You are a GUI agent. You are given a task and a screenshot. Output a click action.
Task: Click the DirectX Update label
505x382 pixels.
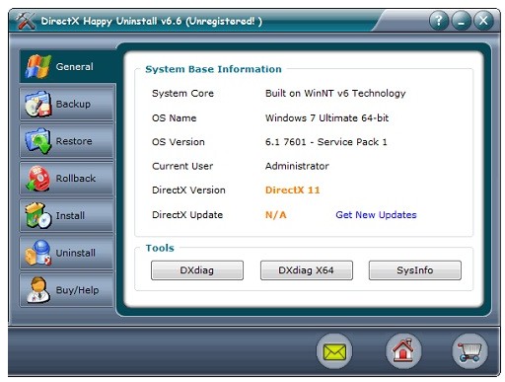coord(187,215)
